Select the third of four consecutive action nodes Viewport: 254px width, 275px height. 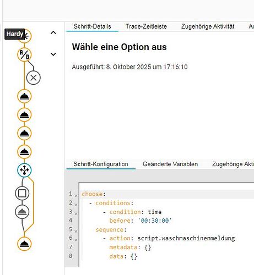(x=24, y=133)
